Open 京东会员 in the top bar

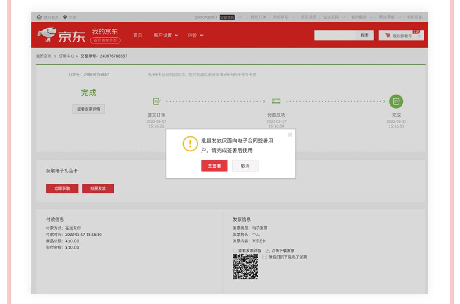pyautogui.click(x=309, y=17)
